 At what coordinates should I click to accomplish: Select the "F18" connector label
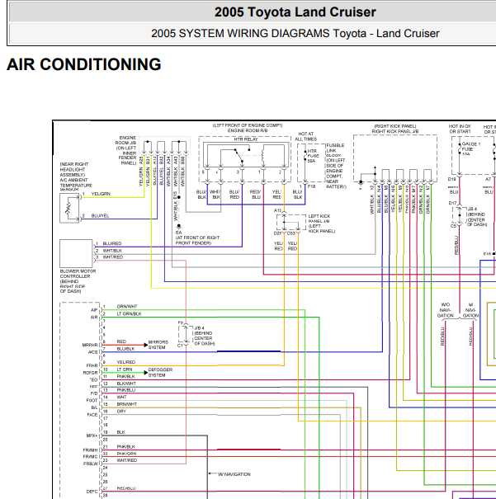click(x=311, y=186)
